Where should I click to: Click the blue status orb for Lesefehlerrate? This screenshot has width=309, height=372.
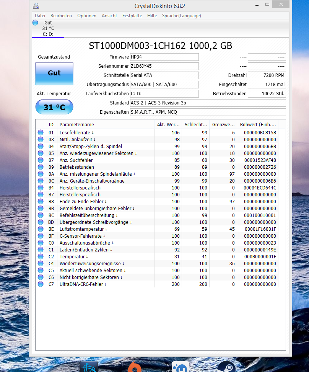[41, 132]
